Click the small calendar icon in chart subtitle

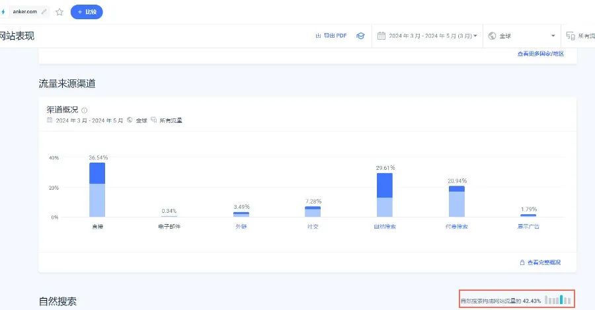click(50, 120)
